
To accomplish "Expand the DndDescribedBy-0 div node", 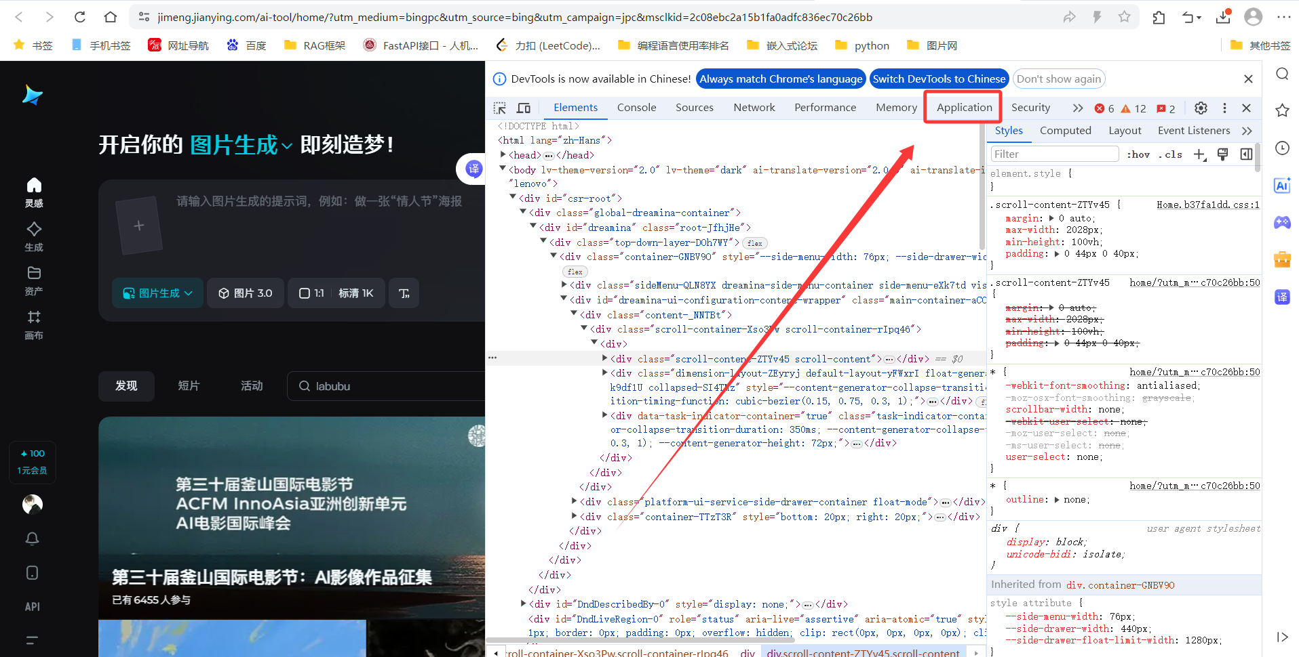I will (523, 603).
